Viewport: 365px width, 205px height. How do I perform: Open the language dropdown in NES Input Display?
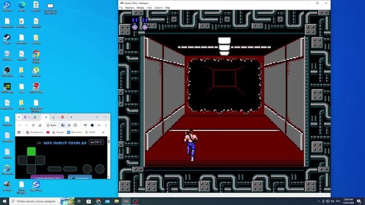tap(96, 142)
